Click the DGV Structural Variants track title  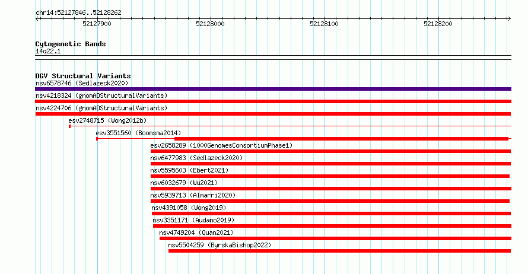83,76
